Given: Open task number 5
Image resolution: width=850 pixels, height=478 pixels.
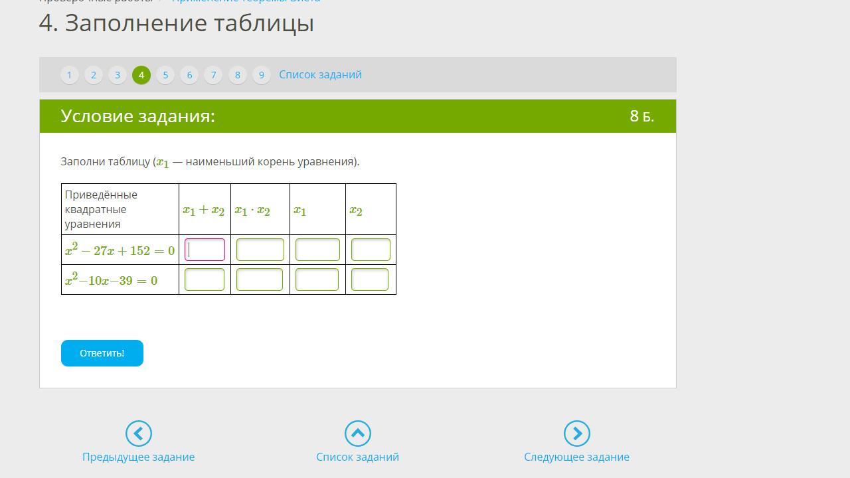Looking at the screenshot, I should click(165, 75).
